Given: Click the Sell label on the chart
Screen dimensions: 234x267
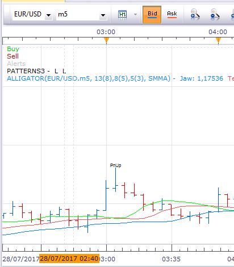Looking at the screenshot, I should click(x=12, y=56).
